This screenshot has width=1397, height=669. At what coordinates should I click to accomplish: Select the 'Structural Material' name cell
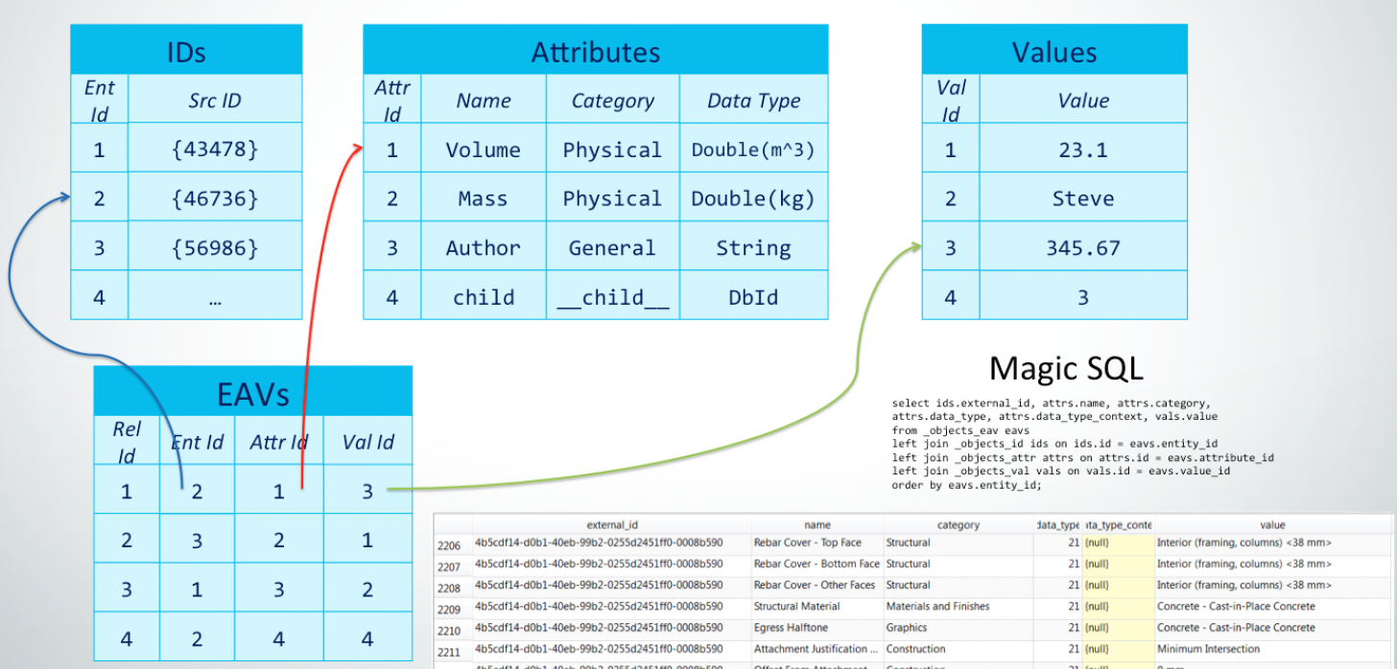(x=817, y=607)
